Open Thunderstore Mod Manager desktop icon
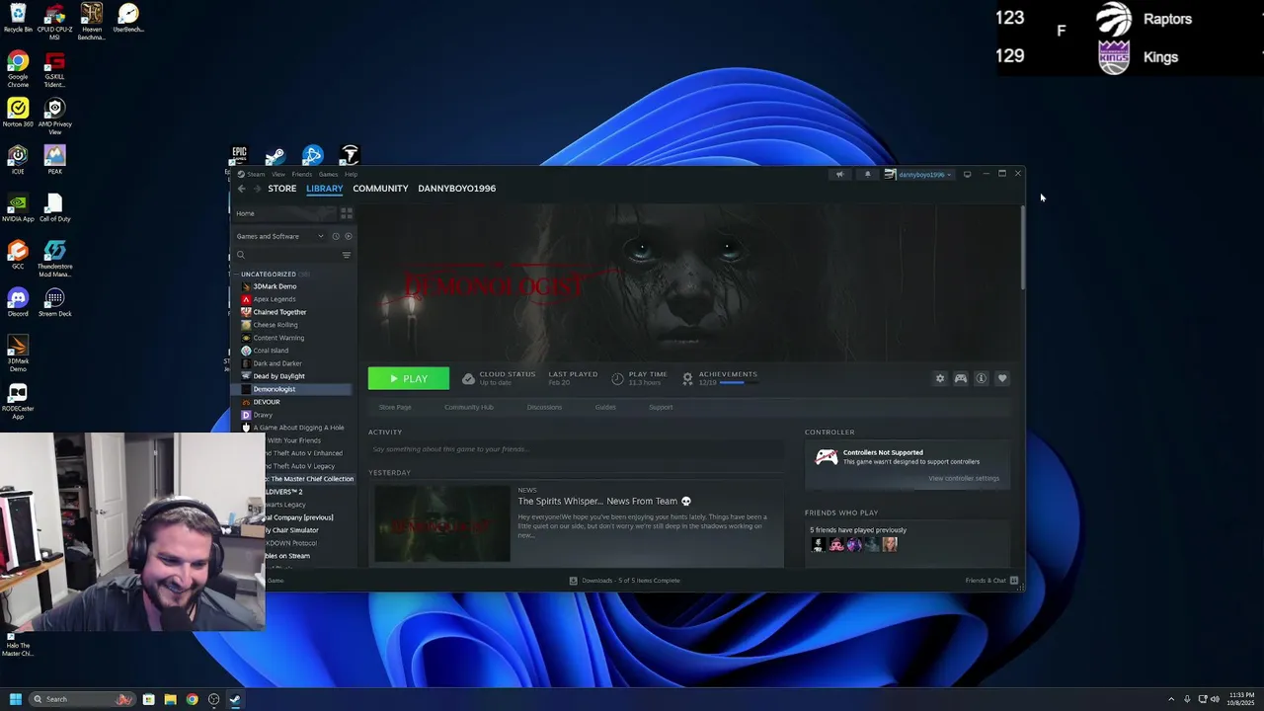This screenshot has width=1264, height=711. (54, 250)
